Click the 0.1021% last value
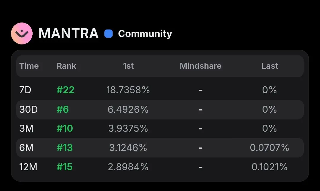Image resolution: width=320 pixels, height=191 pixels. pos(269,167)
